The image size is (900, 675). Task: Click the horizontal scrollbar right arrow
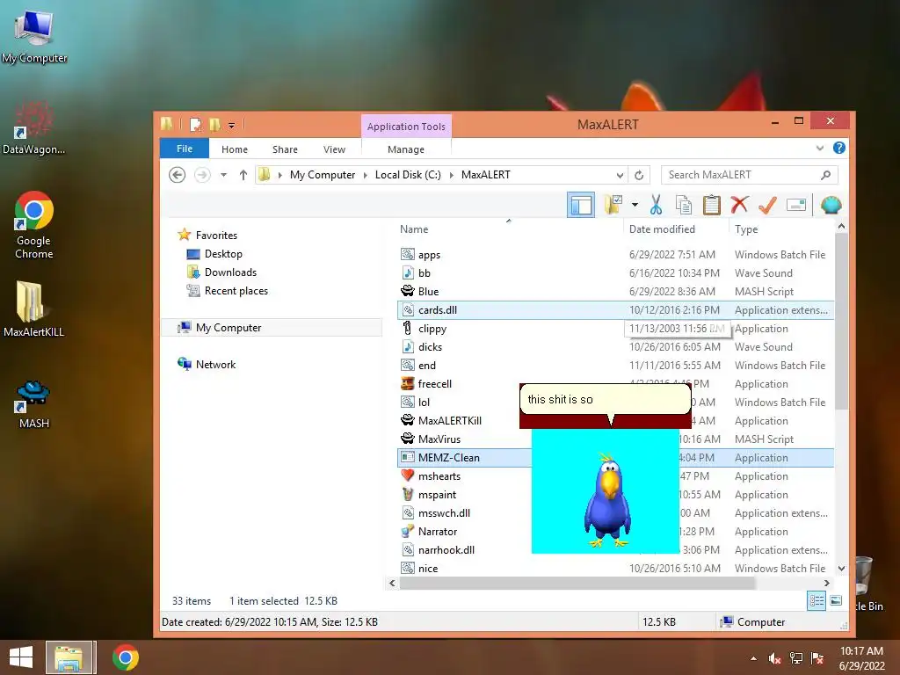pyautogui.click(x=826, y=584)
